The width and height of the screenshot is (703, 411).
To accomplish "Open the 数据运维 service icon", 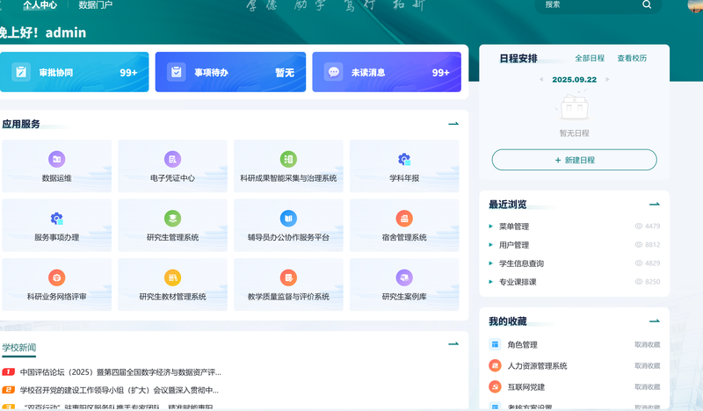I will pyautogui.click(x=57, y=159).
